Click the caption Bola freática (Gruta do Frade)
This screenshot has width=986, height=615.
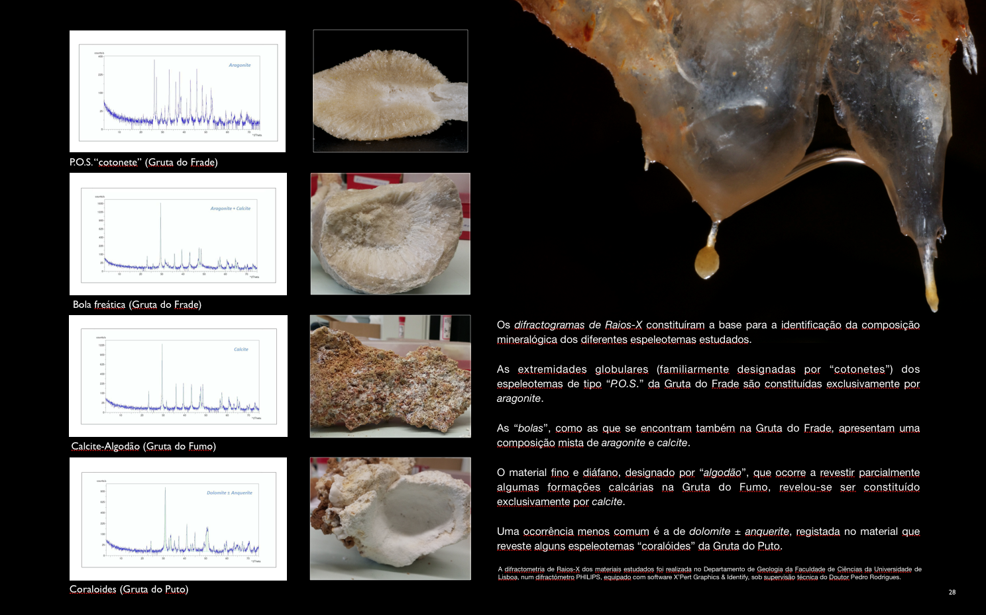pos(137,305)
